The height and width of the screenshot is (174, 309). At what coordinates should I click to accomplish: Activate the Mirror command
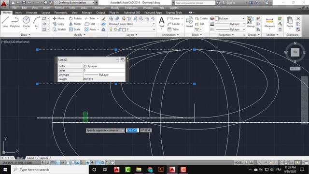pos(75,24)
